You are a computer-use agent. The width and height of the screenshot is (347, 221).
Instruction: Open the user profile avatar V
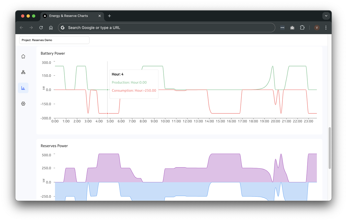click(317, 28)
